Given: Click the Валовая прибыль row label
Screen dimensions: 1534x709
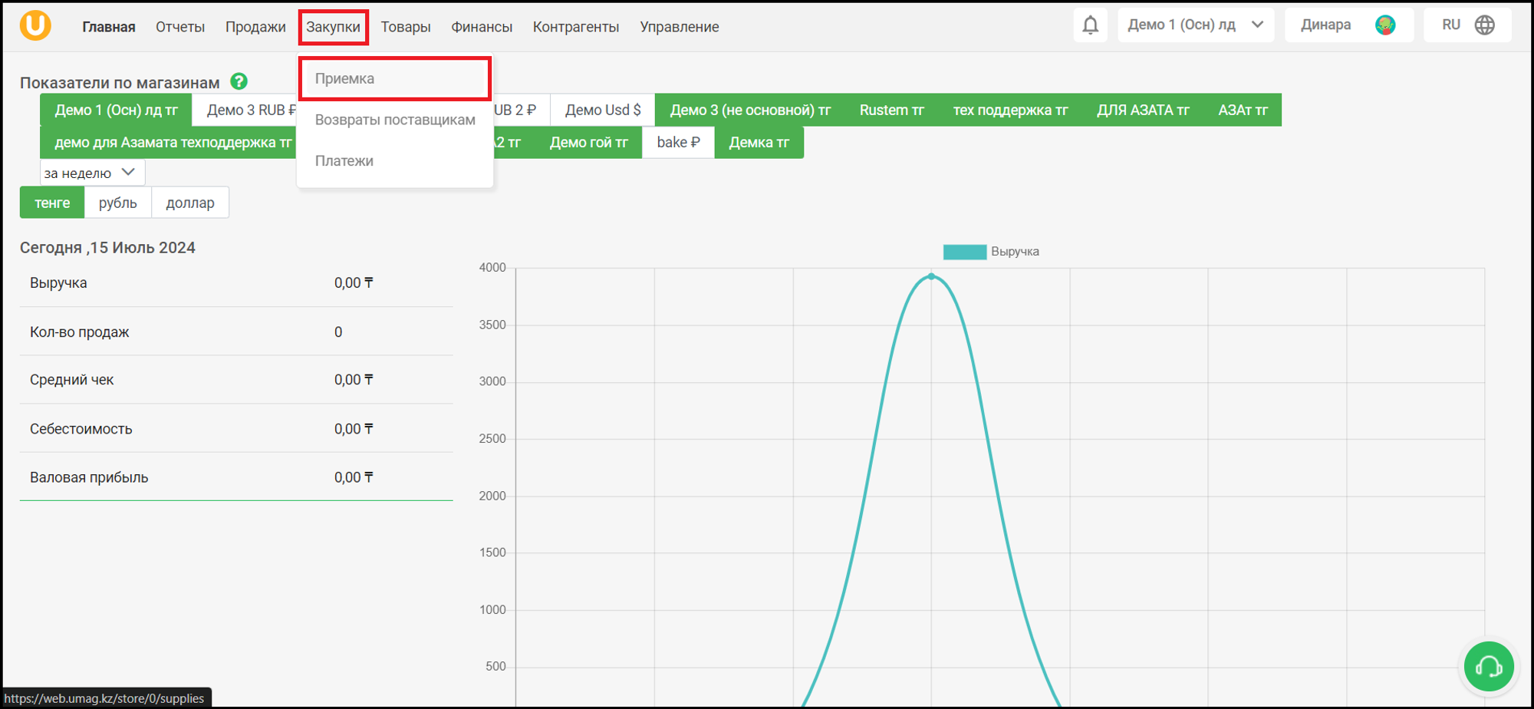Looking at the screenshot, I should 89,477.
